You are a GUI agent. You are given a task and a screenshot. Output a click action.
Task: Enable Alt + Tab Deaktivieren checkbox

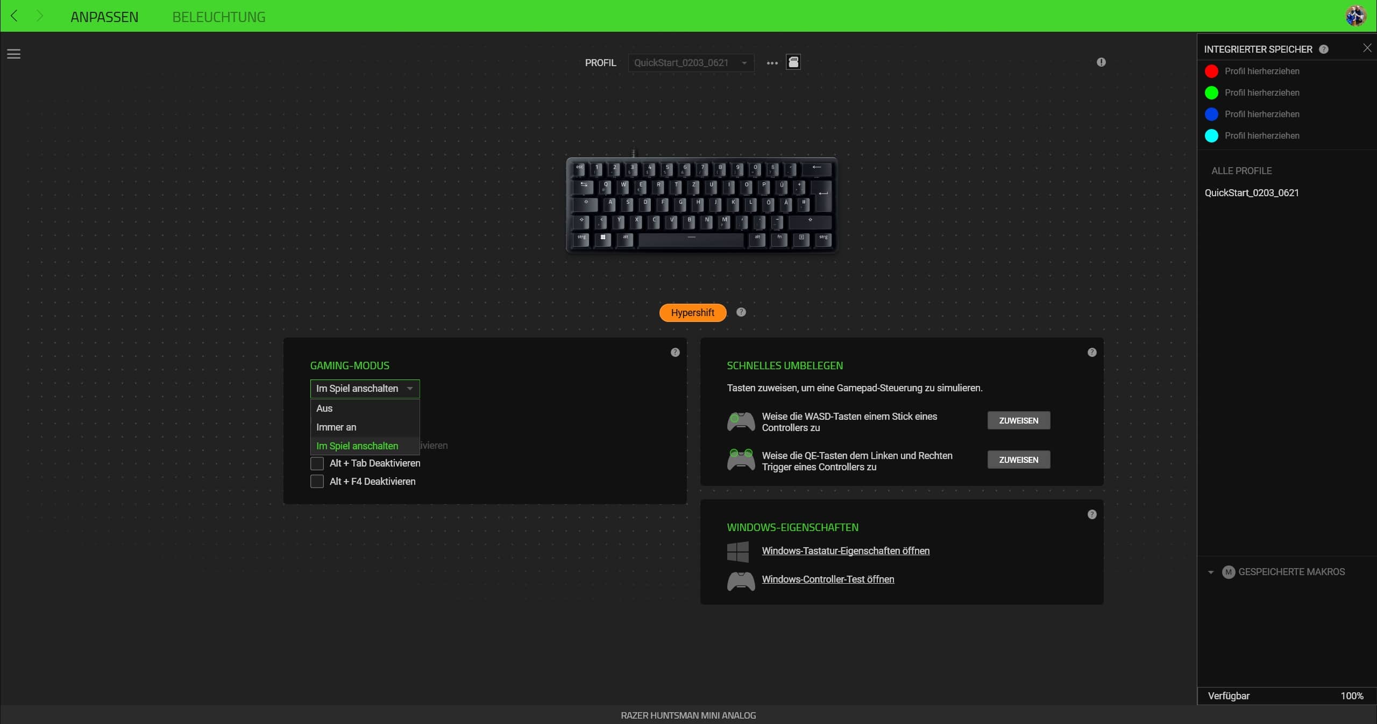317,463
